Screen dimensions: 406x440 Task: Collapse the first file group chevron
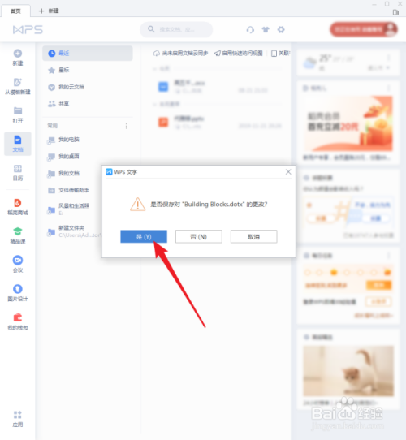pos(154,68)
